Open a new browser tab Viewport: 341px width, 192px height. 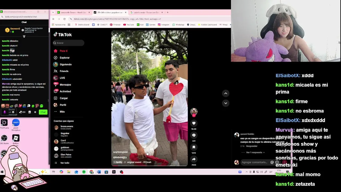click(168, 13)
